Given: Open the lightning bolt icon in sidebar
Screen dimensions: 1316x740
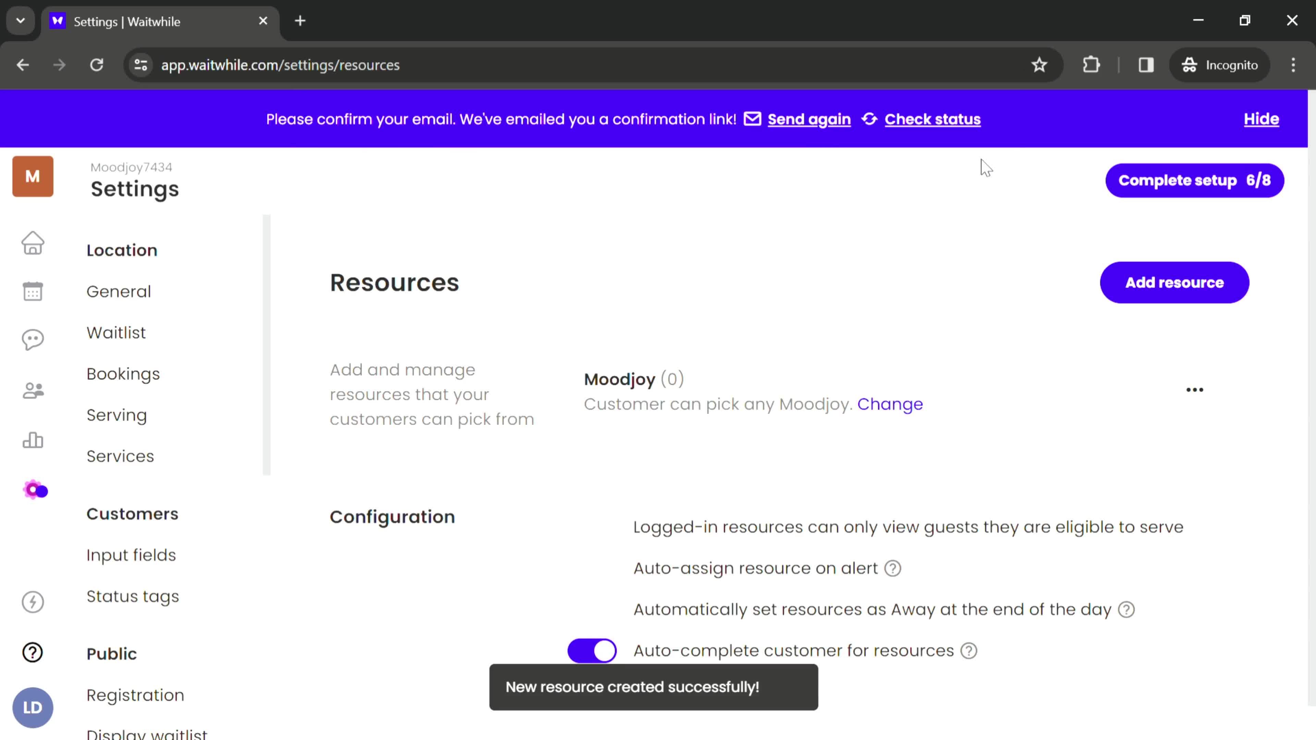Looking at the screenshot, I should coord(33,602).
